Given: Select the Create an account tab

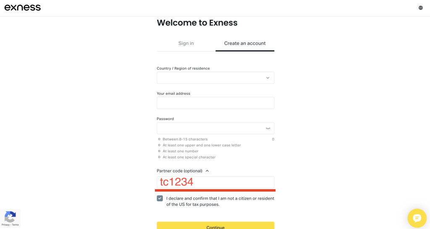Looking at the screenshot, I should [245, 43].
